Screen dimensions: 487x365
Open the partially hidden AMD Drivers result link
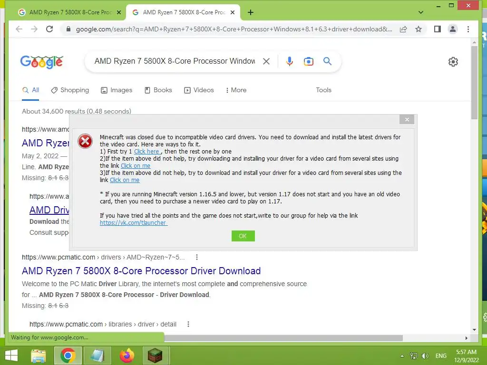click(49, 210)
